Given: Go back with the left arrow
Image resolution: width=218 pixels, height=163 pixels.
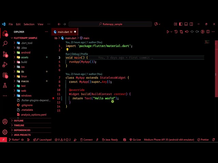Looking at the screenshot, I should pyautogui.click(x=59, y=24).
